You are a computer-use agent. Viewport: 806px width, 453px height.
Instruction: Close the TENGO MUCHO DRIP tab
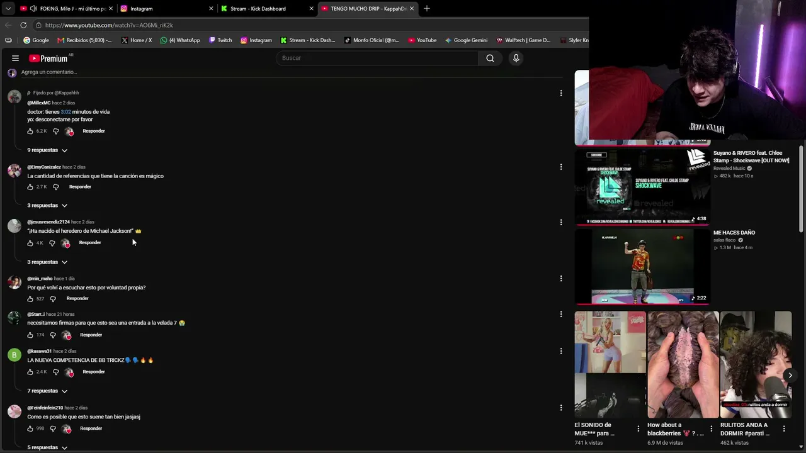click(x=412, y=9)
